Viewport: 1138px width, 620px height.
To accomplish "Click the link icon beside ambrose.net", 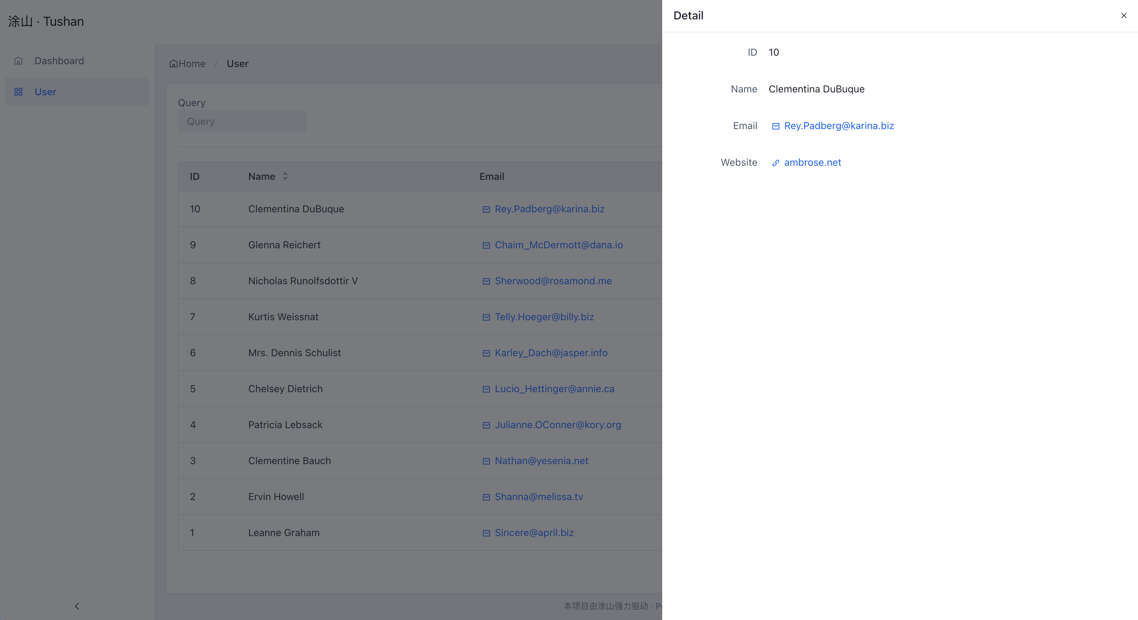I will (x=775, y=163).
